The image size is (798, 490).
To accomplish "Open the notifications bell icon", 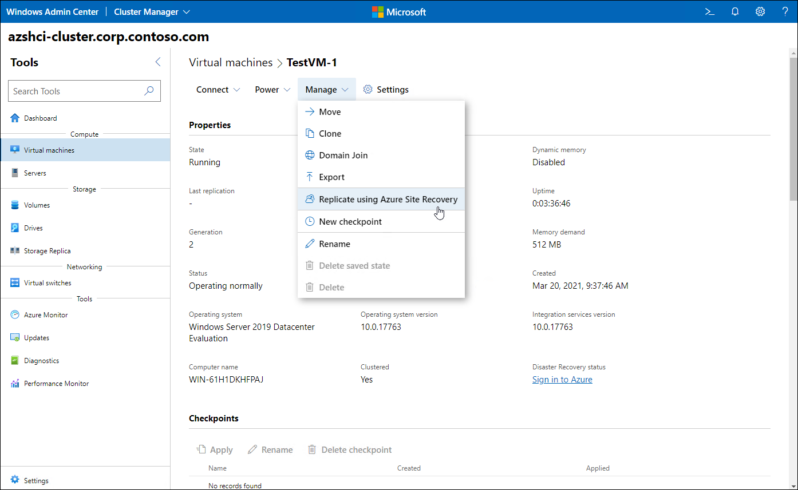I will click(735, 11).
